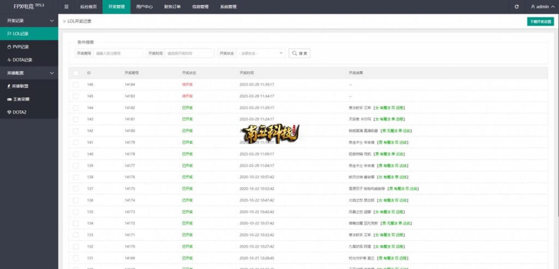This screenshot has height=269, width=559.
Task: Click the time 2020-10-22 10:57:42
Action: click(257, 177)
